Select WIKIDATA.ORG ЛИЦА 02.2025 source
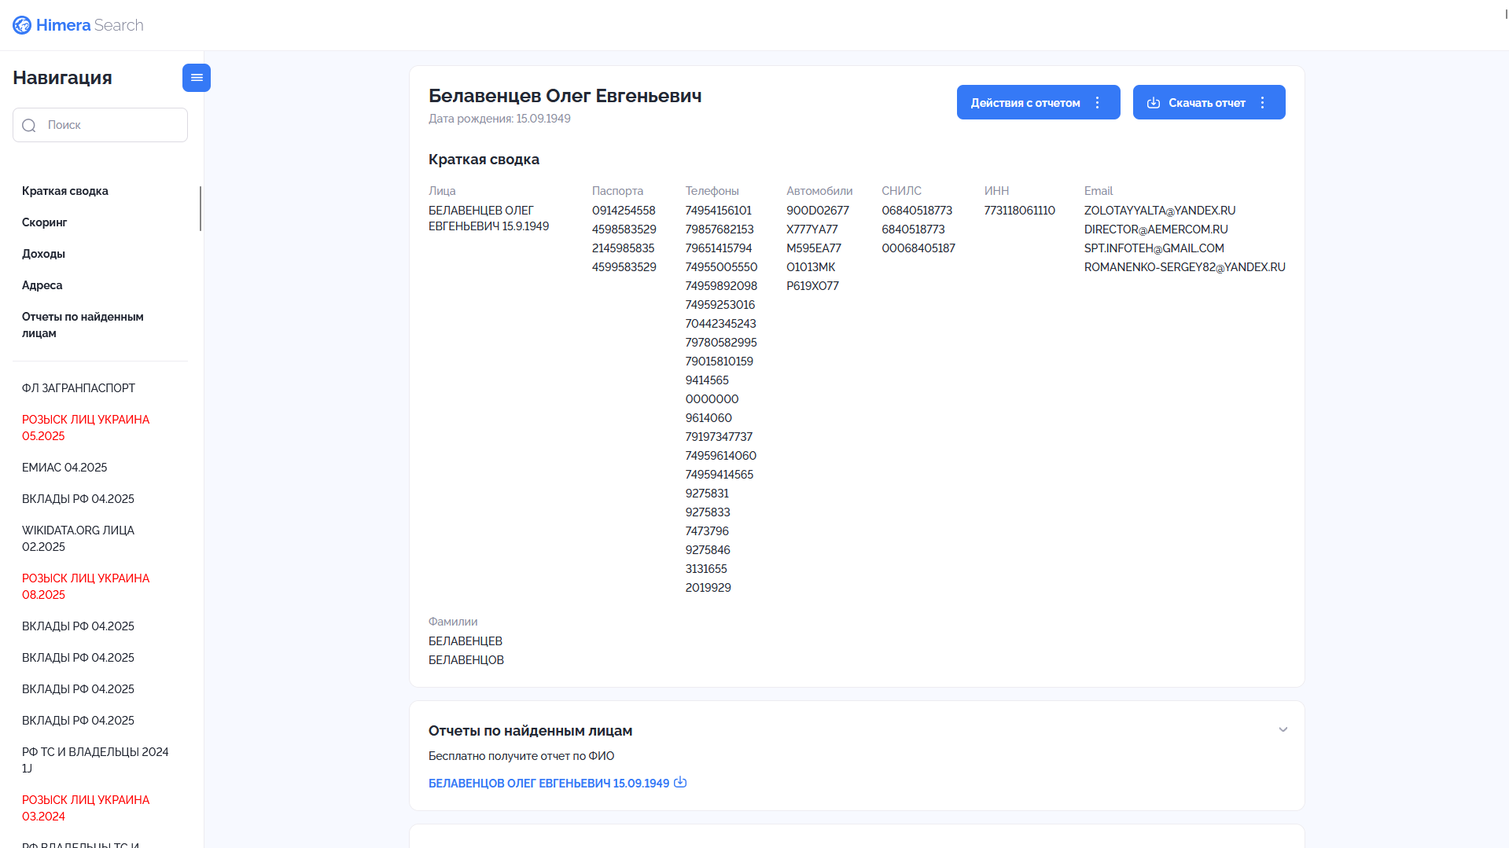The image size is (1509, 848). 79,538
